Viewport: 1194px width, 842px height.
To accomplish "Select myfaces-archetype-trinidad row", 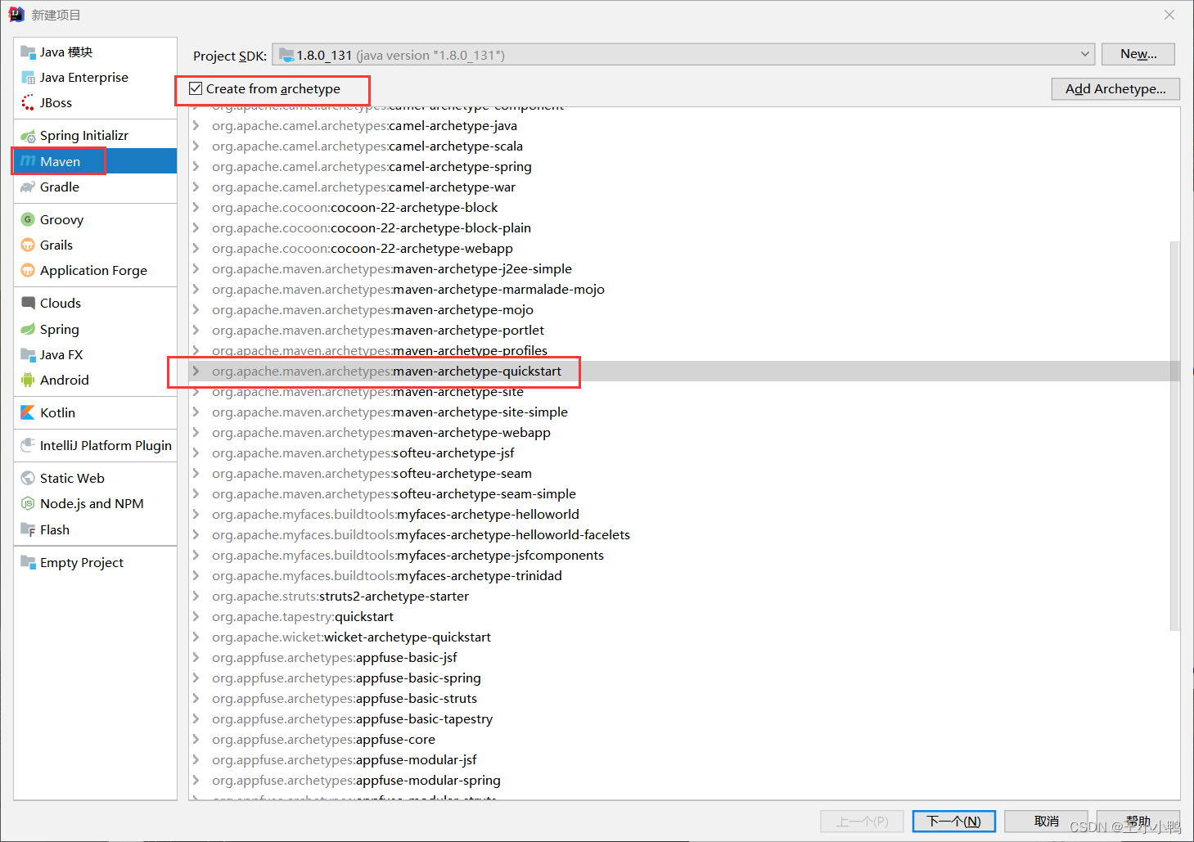I will [683, 575].
